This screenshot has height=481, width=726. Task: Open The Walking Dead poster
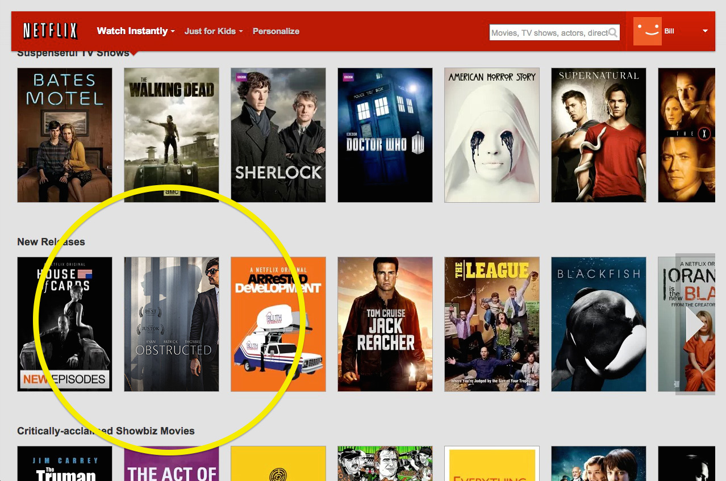point(172,135)
